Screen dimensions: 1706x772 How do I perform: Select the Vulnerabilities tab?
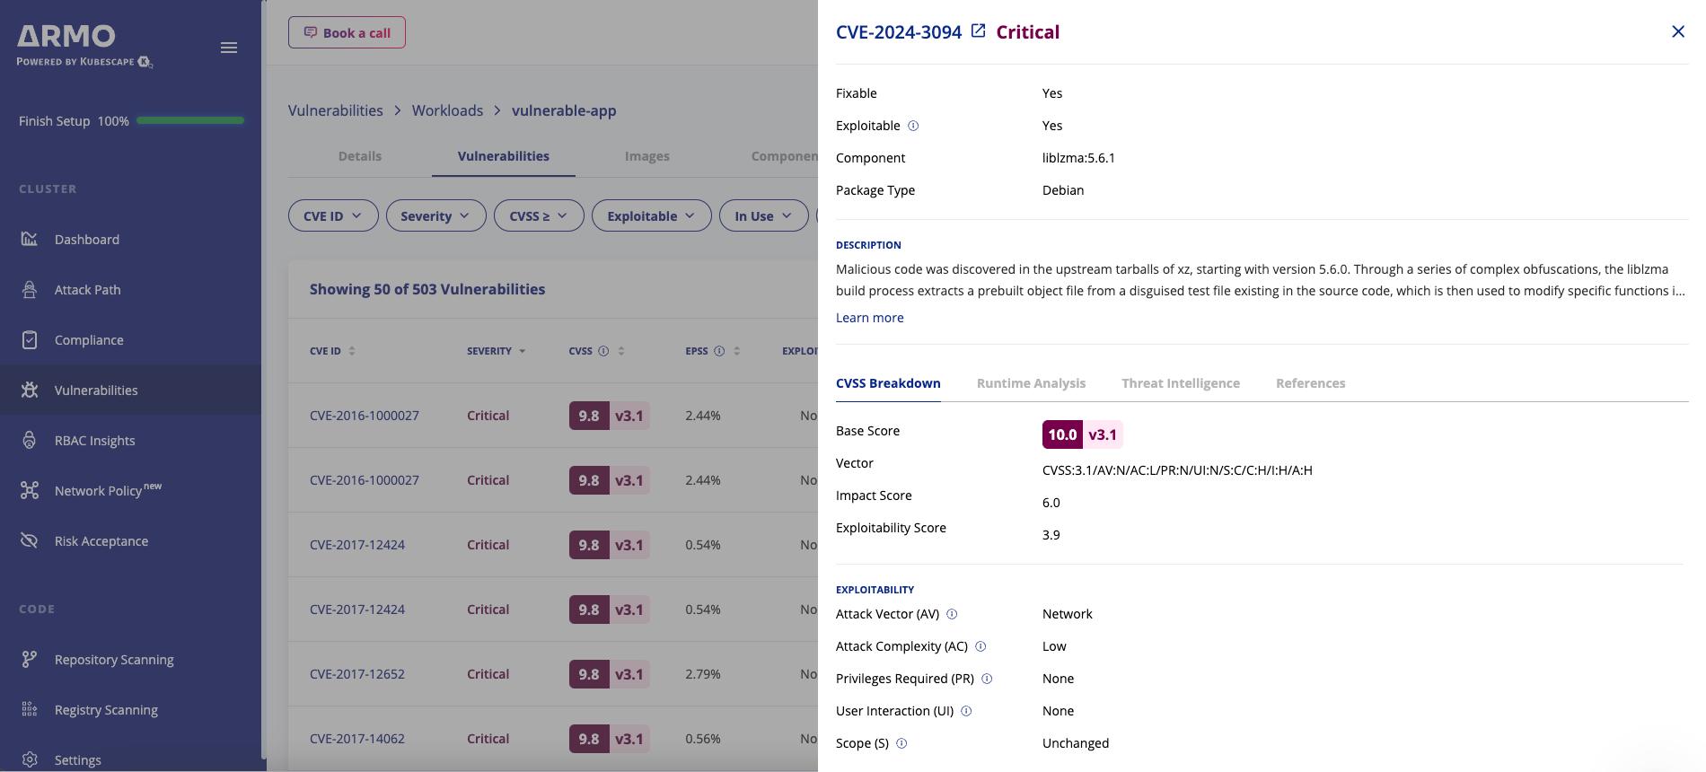point(504,156)
